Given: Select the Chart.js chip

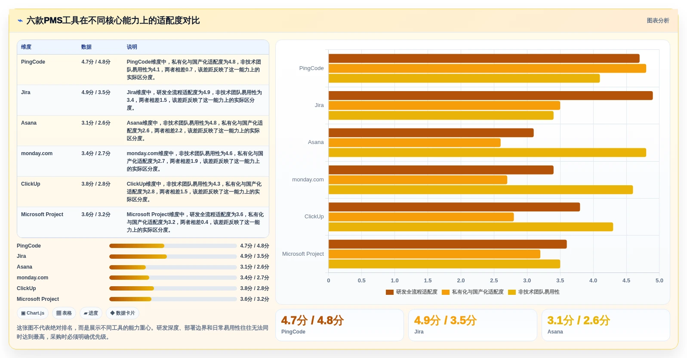Looking at the screenshot, I should click(33, 313).
